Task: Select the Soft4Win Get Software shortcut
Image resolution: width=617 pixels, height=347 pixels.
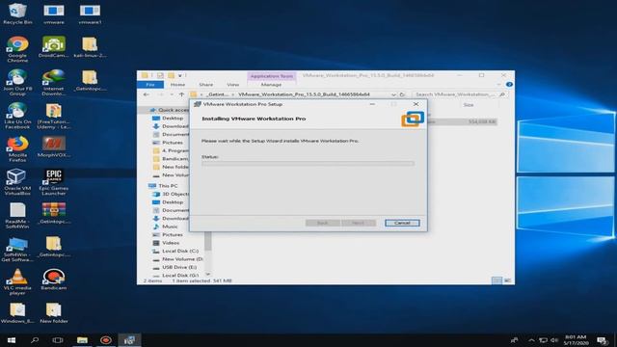Action: (x=17, y=249)
